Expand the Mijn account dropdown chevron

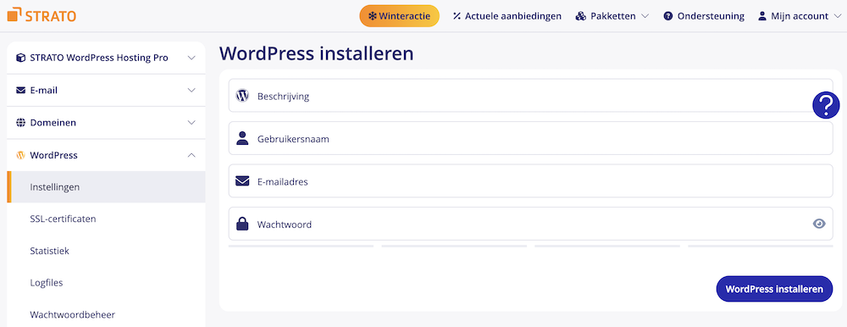[838, 16]
